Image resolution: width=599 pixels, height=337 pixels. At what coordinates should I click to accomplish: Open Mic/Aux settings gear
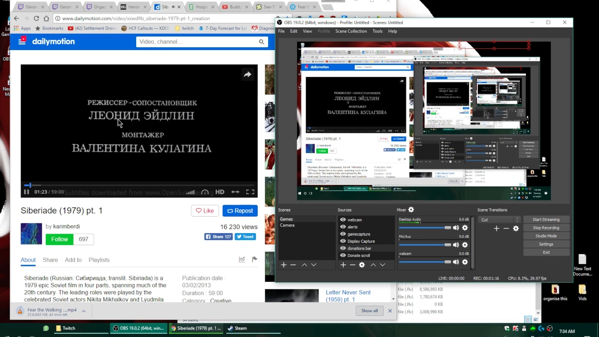point(465,245)
